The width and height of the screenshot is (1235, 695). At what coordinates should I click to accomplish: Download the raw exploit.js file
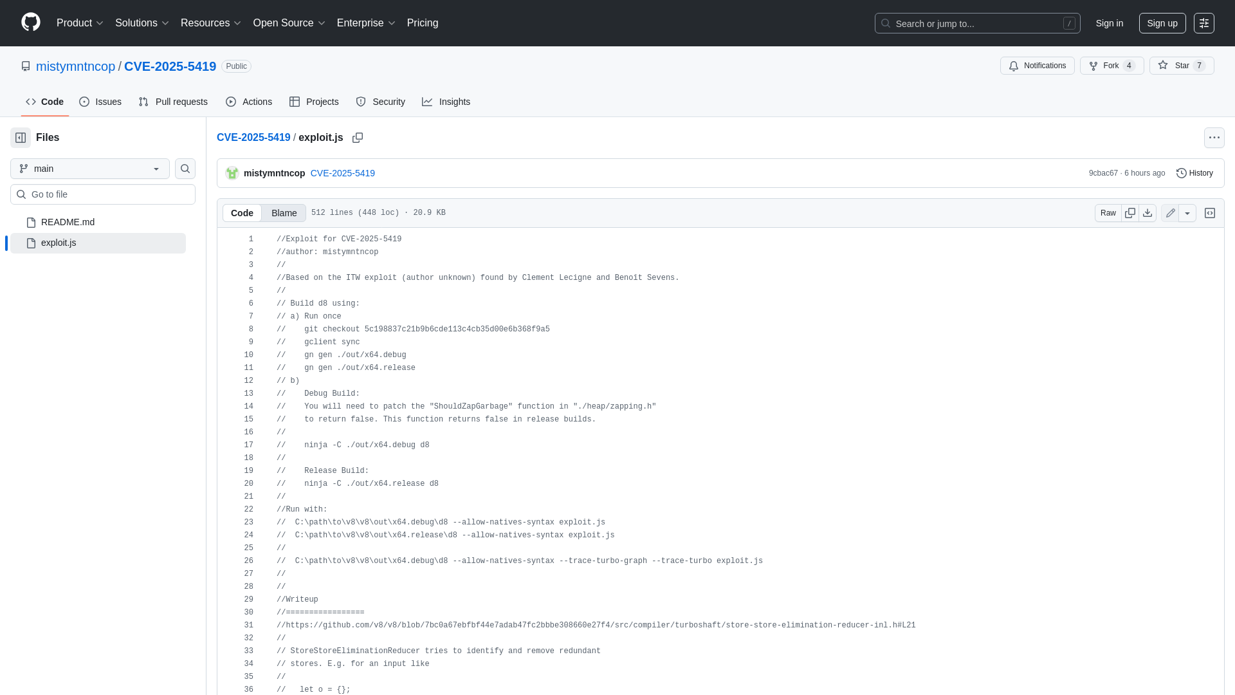point(1148,213)
